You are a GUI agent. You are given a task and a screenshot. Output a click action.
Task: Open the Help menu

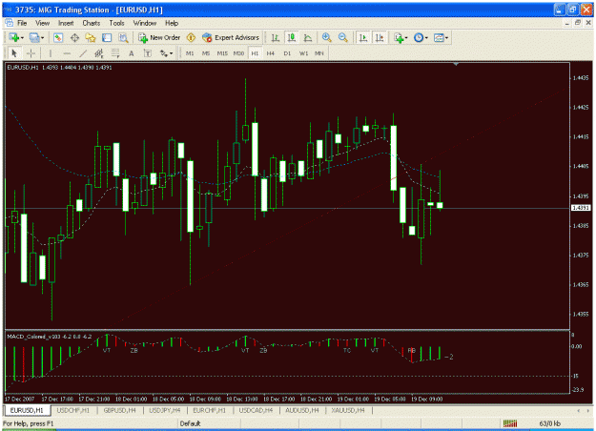coord(172,23)
